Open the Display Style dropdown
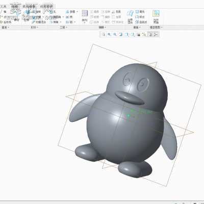 pyautogui.click(x=126, y=35)
